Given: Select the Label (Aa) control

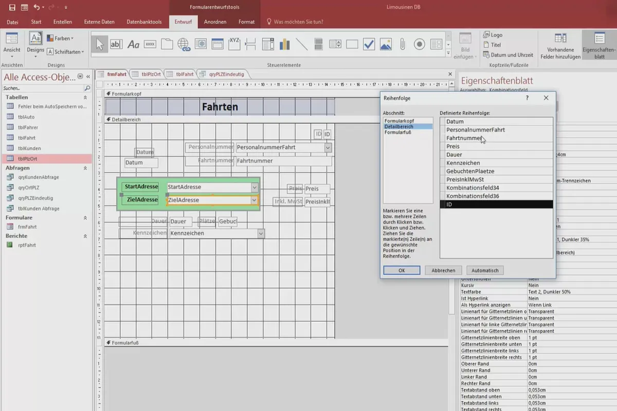Looking at the screenshot, I should [x=133, y=45].
